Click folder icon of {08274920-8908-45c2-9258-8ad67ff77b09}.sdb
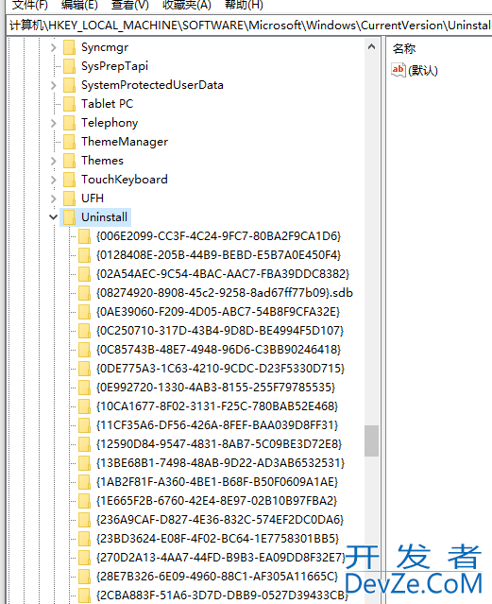Viewport: 492px width, 604px height. pyautogui.click(x=84, y=293)
